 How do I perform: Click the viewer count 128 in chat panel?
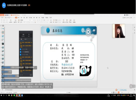(x=23, y=34)
